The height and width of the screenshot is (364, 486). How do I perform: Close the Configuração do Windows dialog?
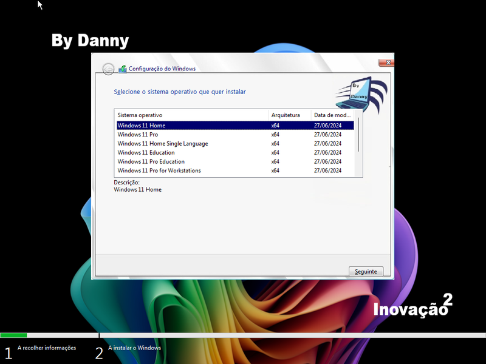click(x=386, y=62)
